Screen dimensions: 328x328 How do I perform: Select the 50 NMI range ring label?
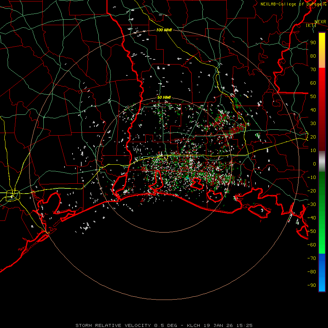click(x=164, y=97)
